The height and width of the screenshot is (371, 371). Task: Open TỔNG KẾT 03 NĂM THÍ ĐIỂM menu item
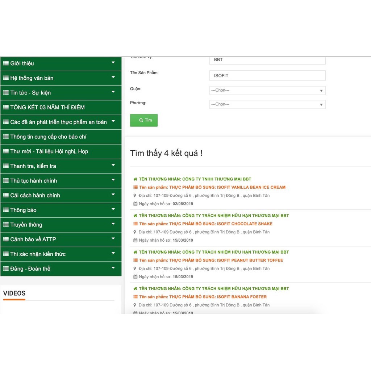tap(47, 107)
